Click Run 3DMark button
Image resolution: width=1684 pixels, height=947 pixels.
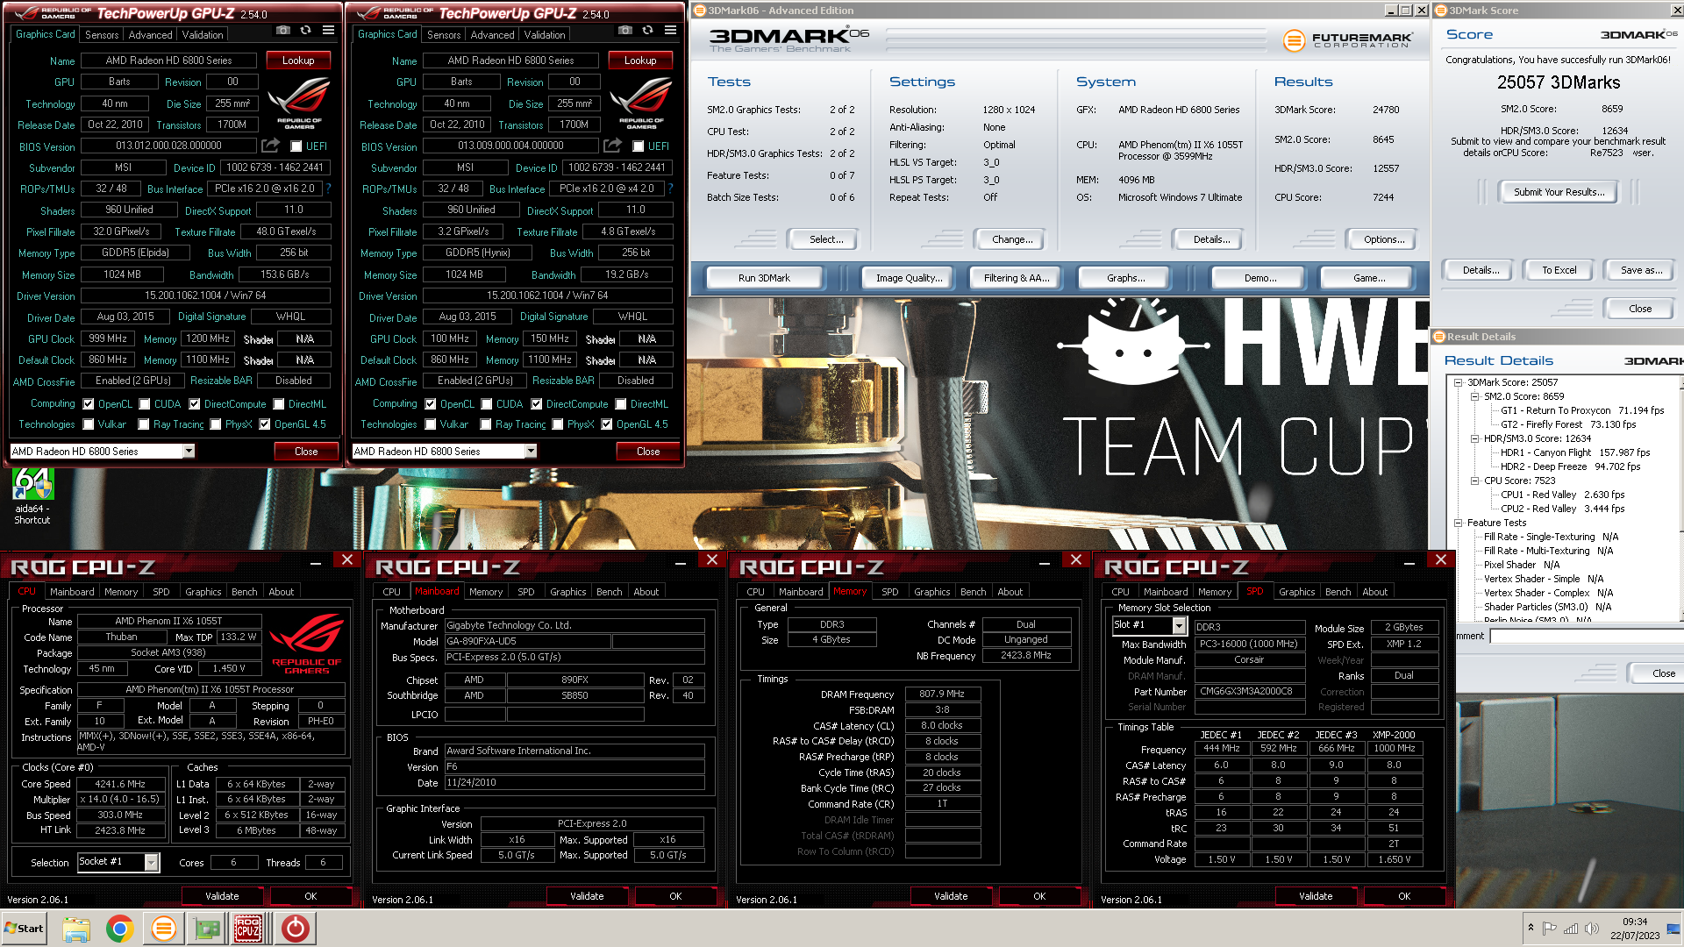point(764,278)
